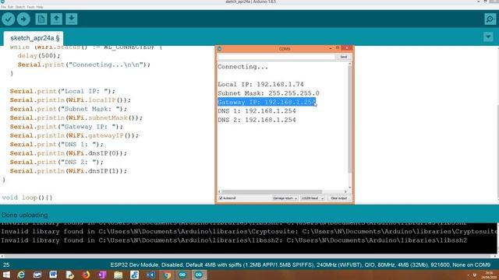Click the code line WiFi.dnsIP(1)
Viewport: 499px width, 280px height.
69,171
